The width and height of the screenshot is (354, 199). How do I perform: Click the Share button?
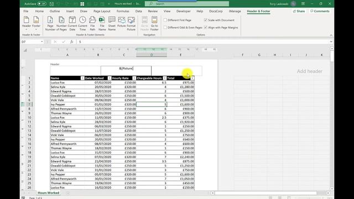pyautogui.click(x=299, y=11)
